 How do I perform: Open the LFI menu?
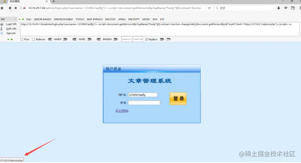[162, 19]
